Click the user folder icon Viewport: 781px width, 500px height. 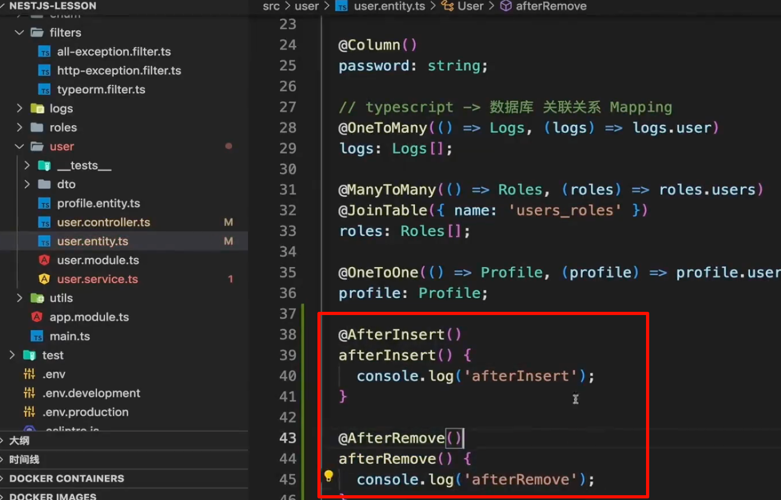[x=37, y=146]
